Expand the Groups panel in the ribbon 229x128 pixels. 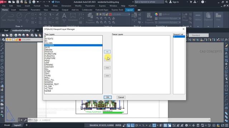pyautogui.click(x=187, y=26)
